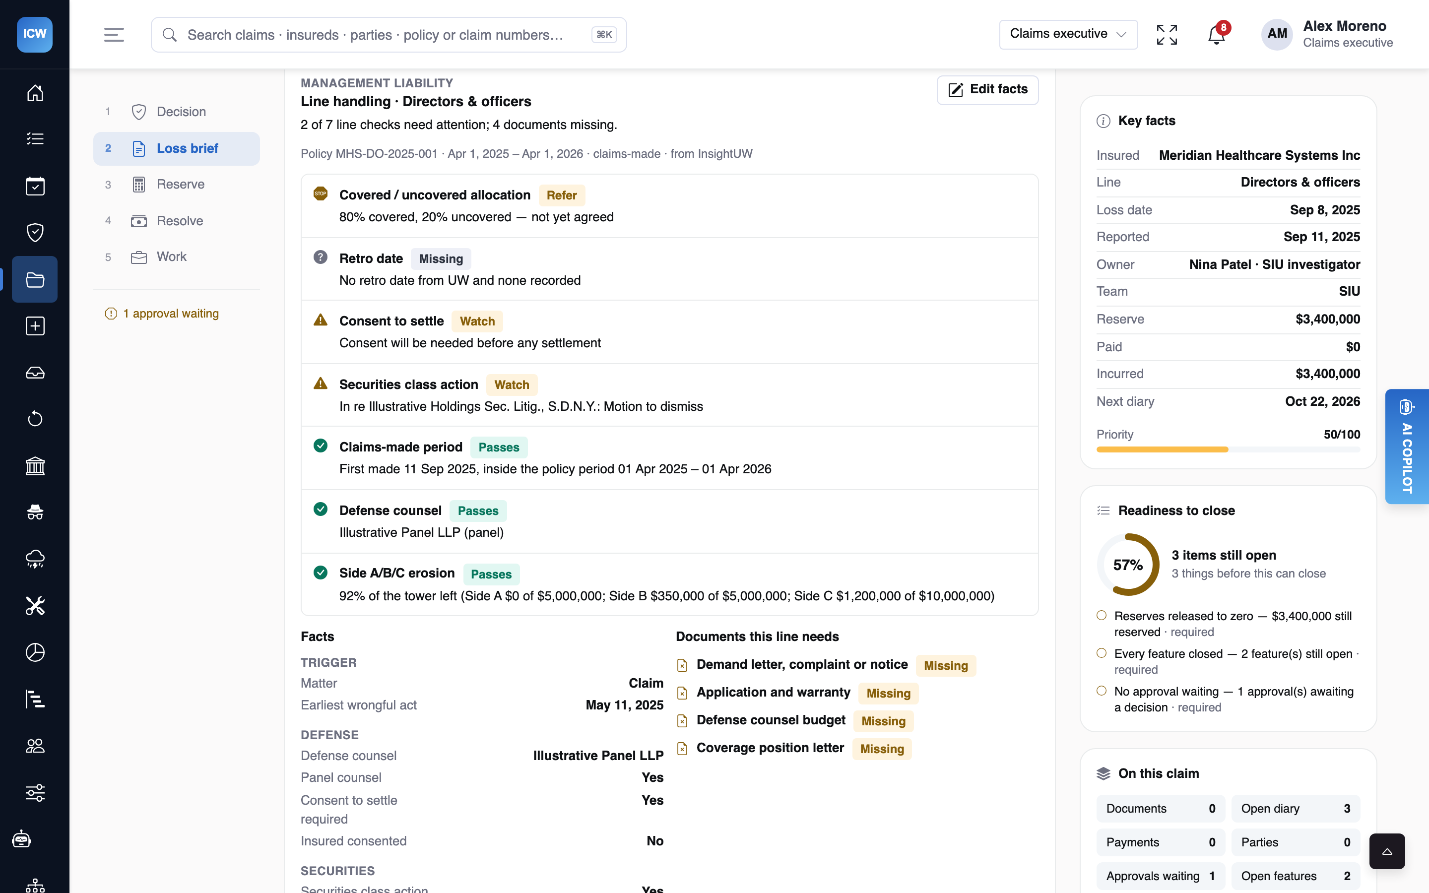Open the Open diary 3 tile
This screenshot has width=1429, height=893.
(x=1296, y=809)
